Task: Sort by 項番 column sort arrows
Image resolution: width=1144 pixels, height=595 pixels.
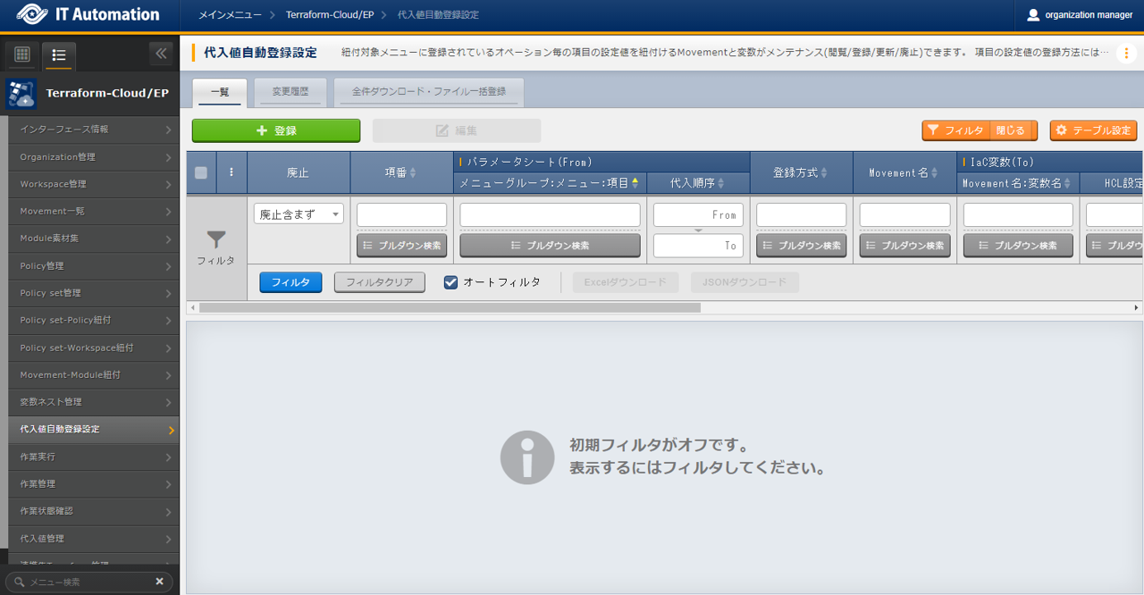Action: coord(413,172)
